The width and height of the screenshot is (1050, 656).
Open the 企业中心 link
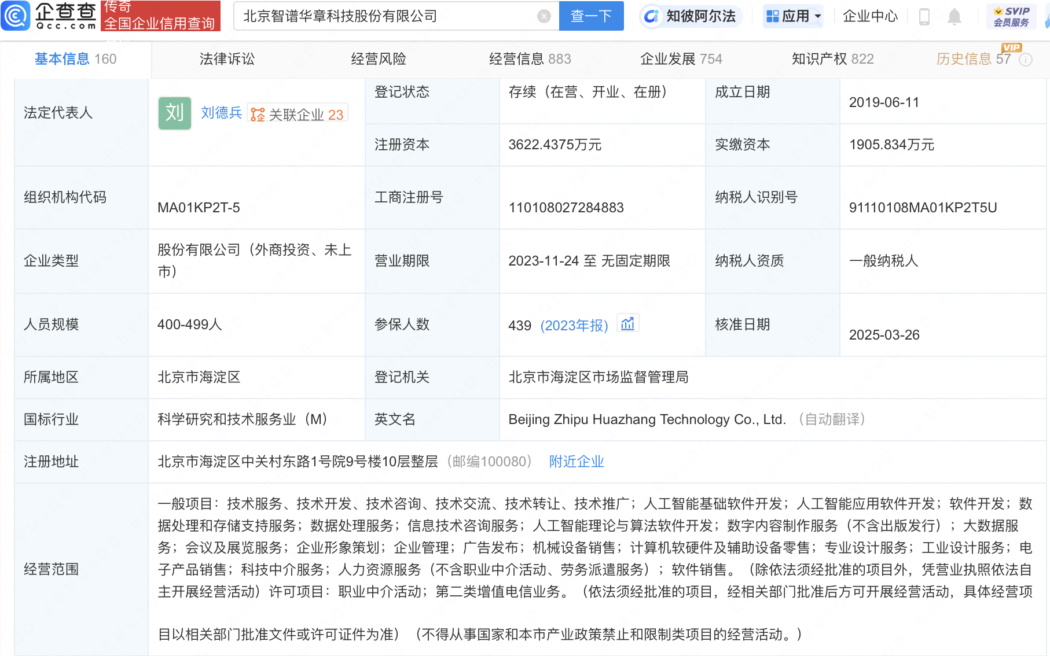click(x=870, y=16)
